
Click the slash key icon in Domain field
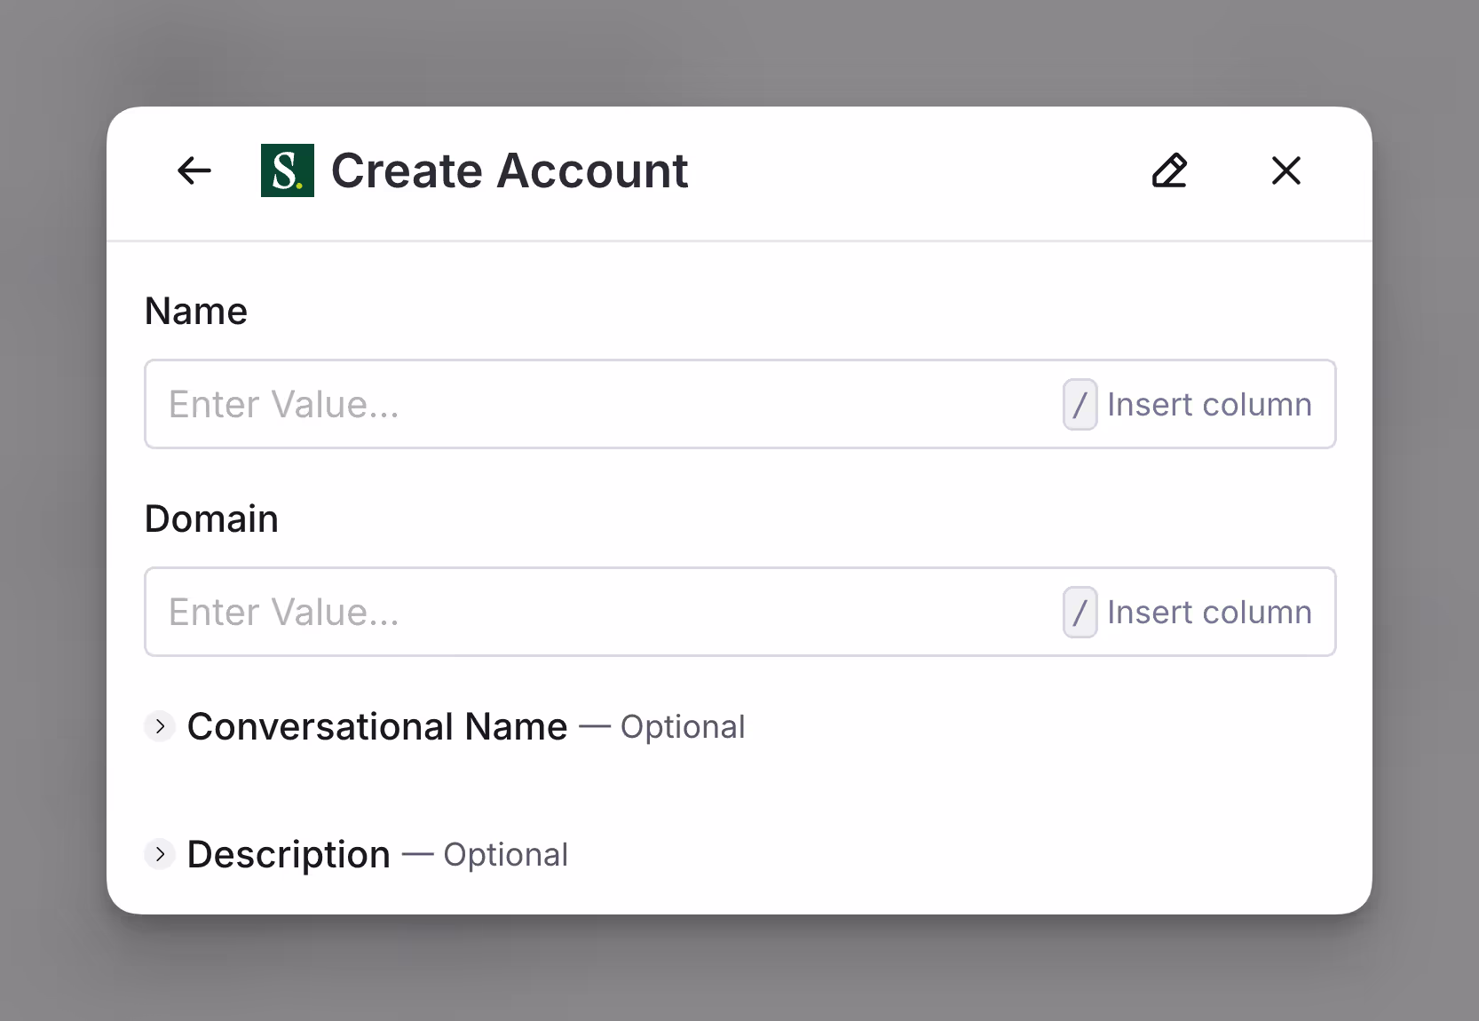pos(1080,613)
